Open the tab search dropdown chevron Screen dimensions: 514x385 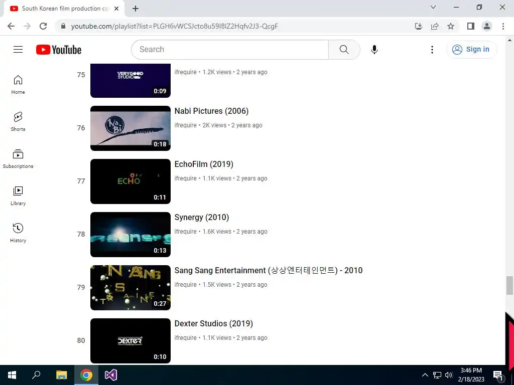point(433,7)
